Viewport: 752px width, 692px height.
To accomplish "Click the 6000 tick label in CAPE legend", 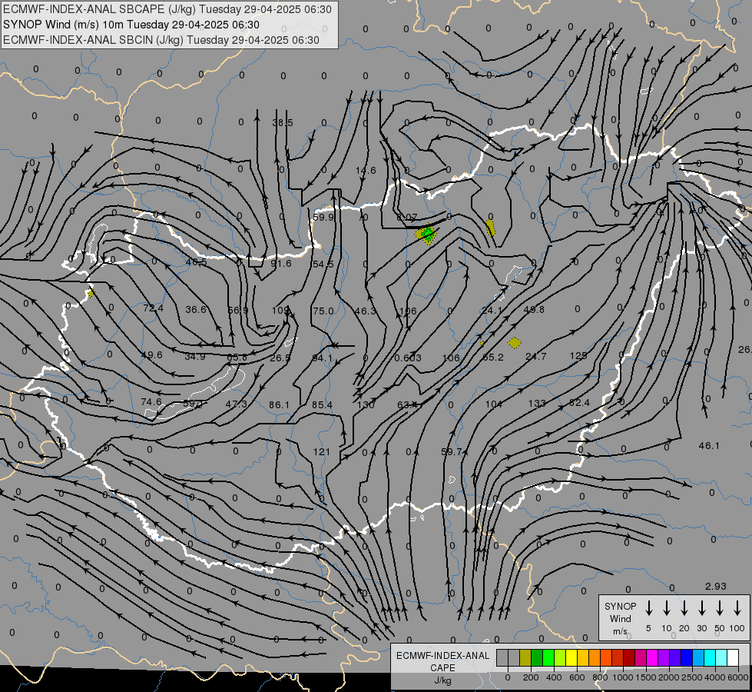I will [x=738, y=677].
